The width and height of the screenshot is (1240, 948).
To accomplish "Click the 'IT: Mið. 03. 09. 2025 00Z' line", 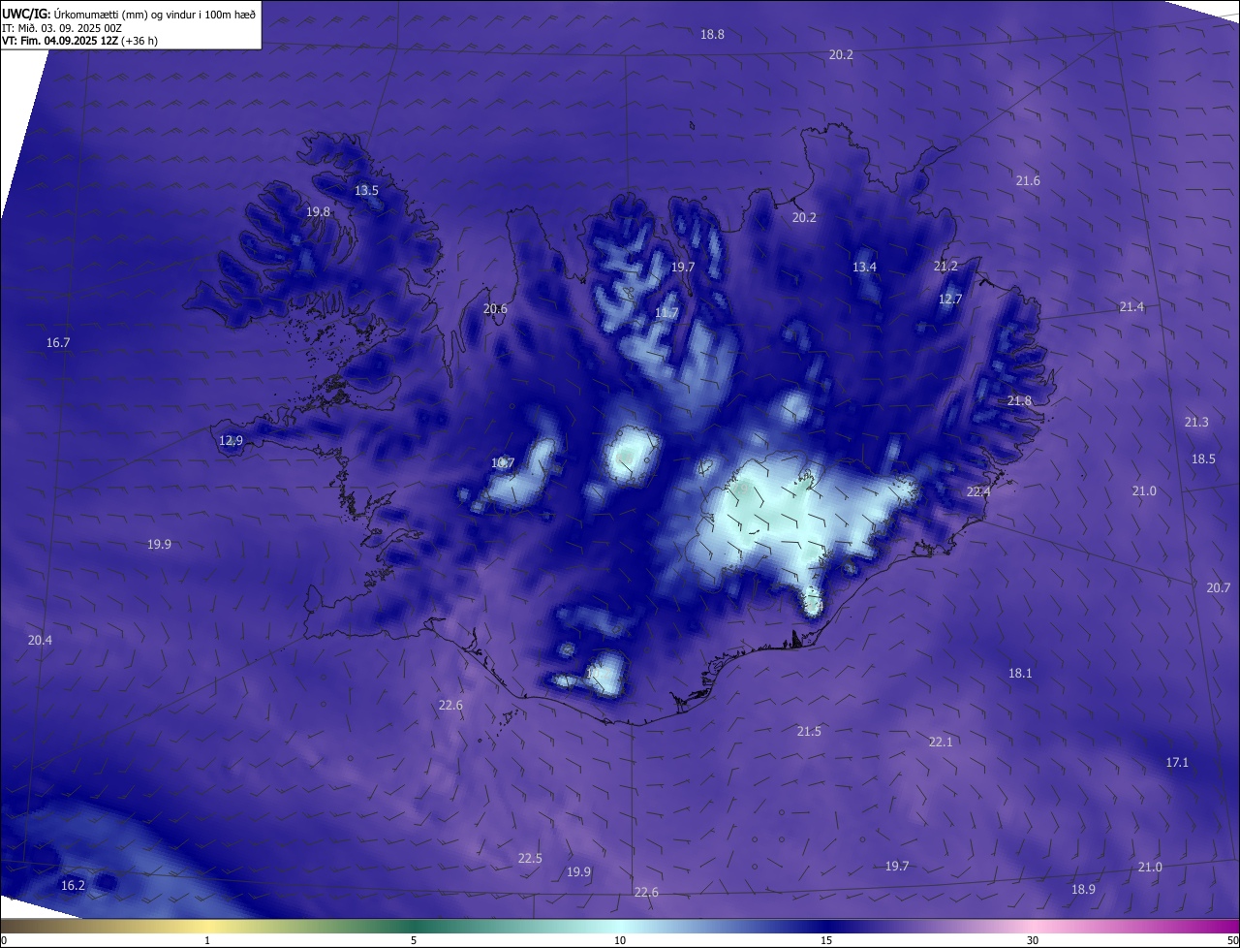I will [61, 28].
